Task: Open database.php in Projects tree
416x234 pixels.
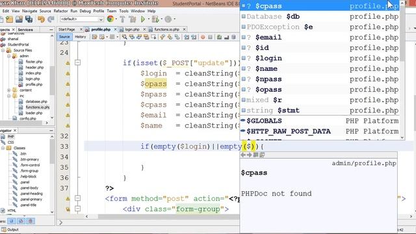Action: (x=36, y=101)
